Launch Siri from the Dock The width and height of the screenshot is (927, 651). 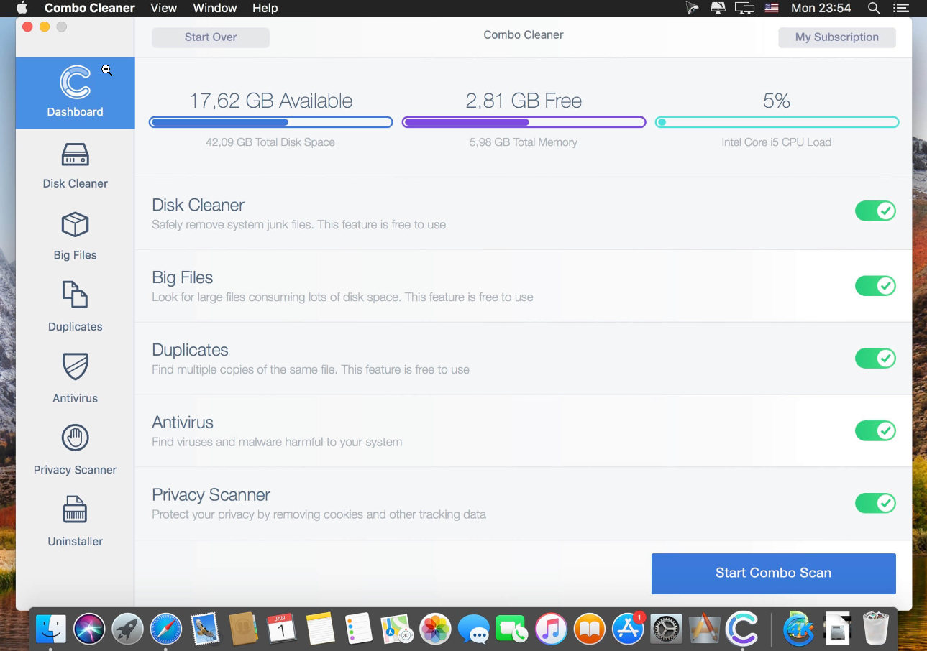89,629
